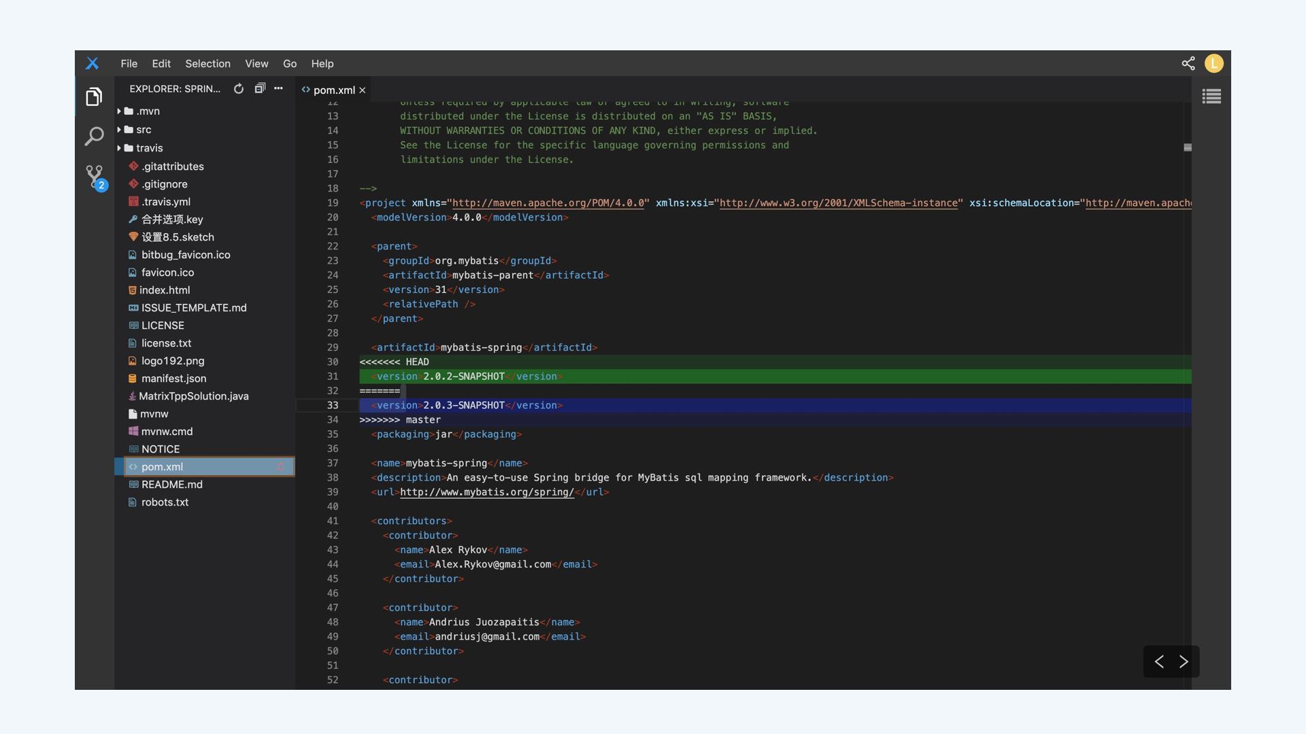Viewport: 1306px width, 734px height.
Task: Click the editor scrollbar position marker
Action: 1188,147
